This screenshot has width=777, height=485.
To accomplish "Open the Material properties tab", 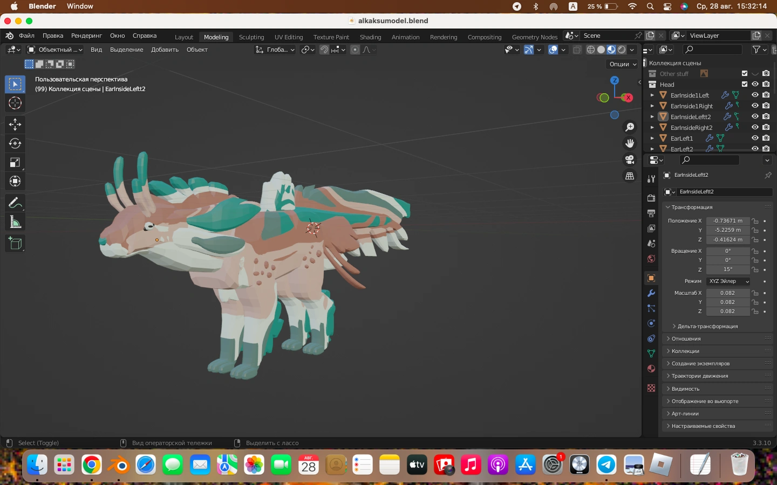I will click(651, 369).
